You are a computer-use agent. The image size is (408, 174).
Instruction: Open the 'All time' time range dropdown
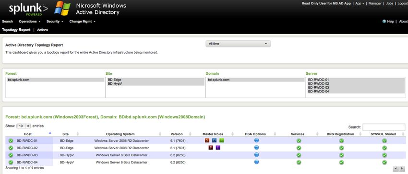tap(238, 44)
